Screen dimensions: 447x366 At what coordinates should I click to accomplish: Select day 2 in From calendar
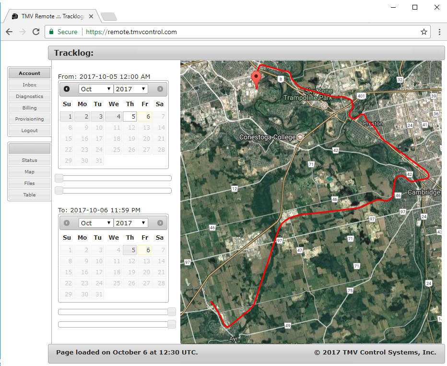pos(82,117)
